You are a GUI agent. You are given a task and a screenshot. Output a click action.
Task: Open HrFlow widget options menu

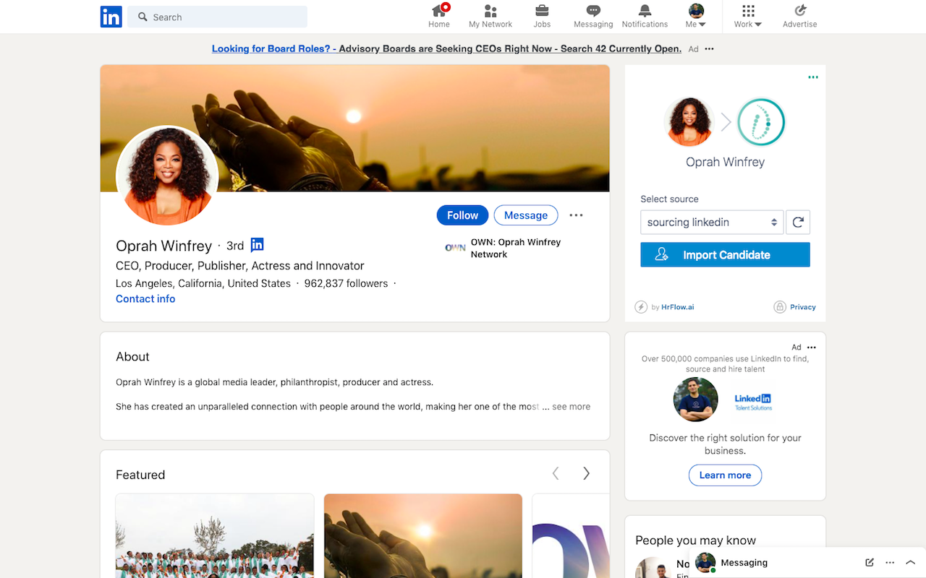(813, 77)
